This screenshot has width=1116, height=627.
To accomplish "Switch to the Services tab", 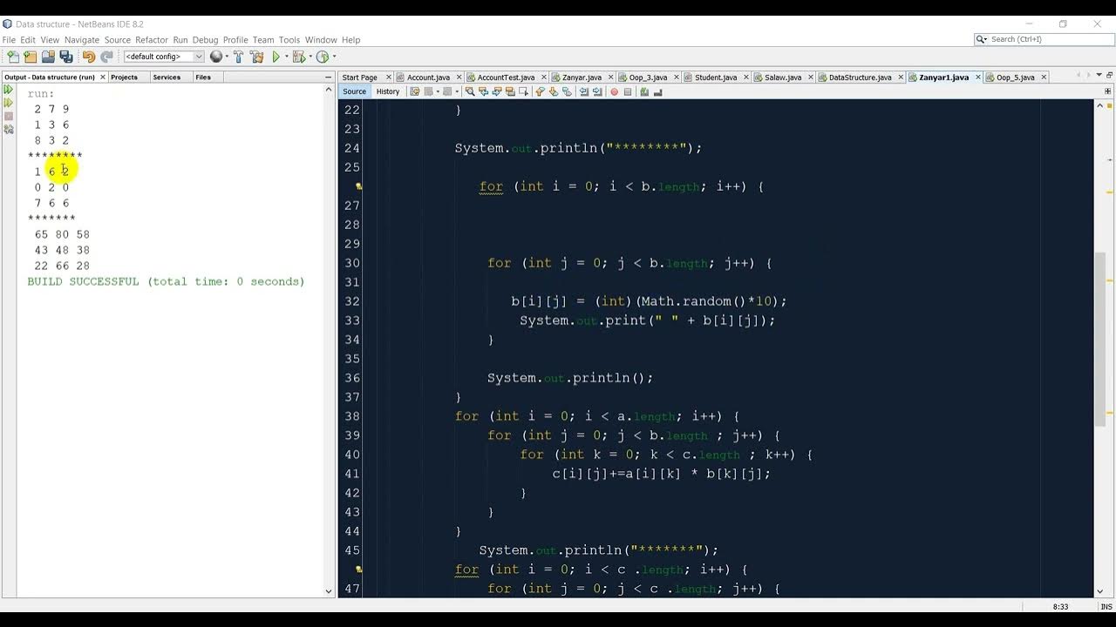I will click(x=167, y=78).
